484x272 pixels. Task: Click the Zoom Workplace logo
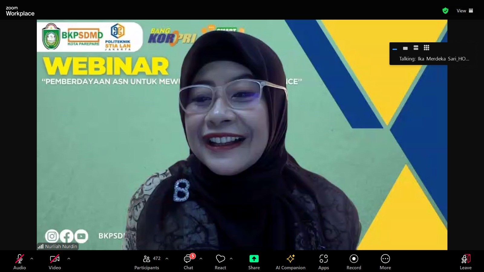point(20,11)
